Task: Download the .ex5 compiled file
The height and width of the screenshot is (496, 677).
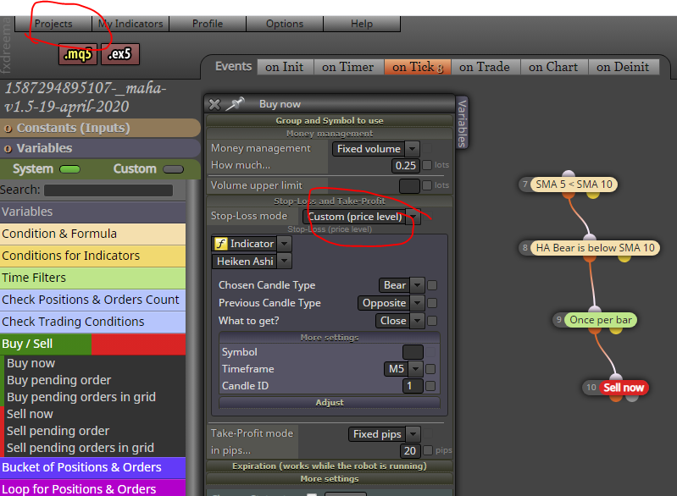Action: tap(120, 54)
